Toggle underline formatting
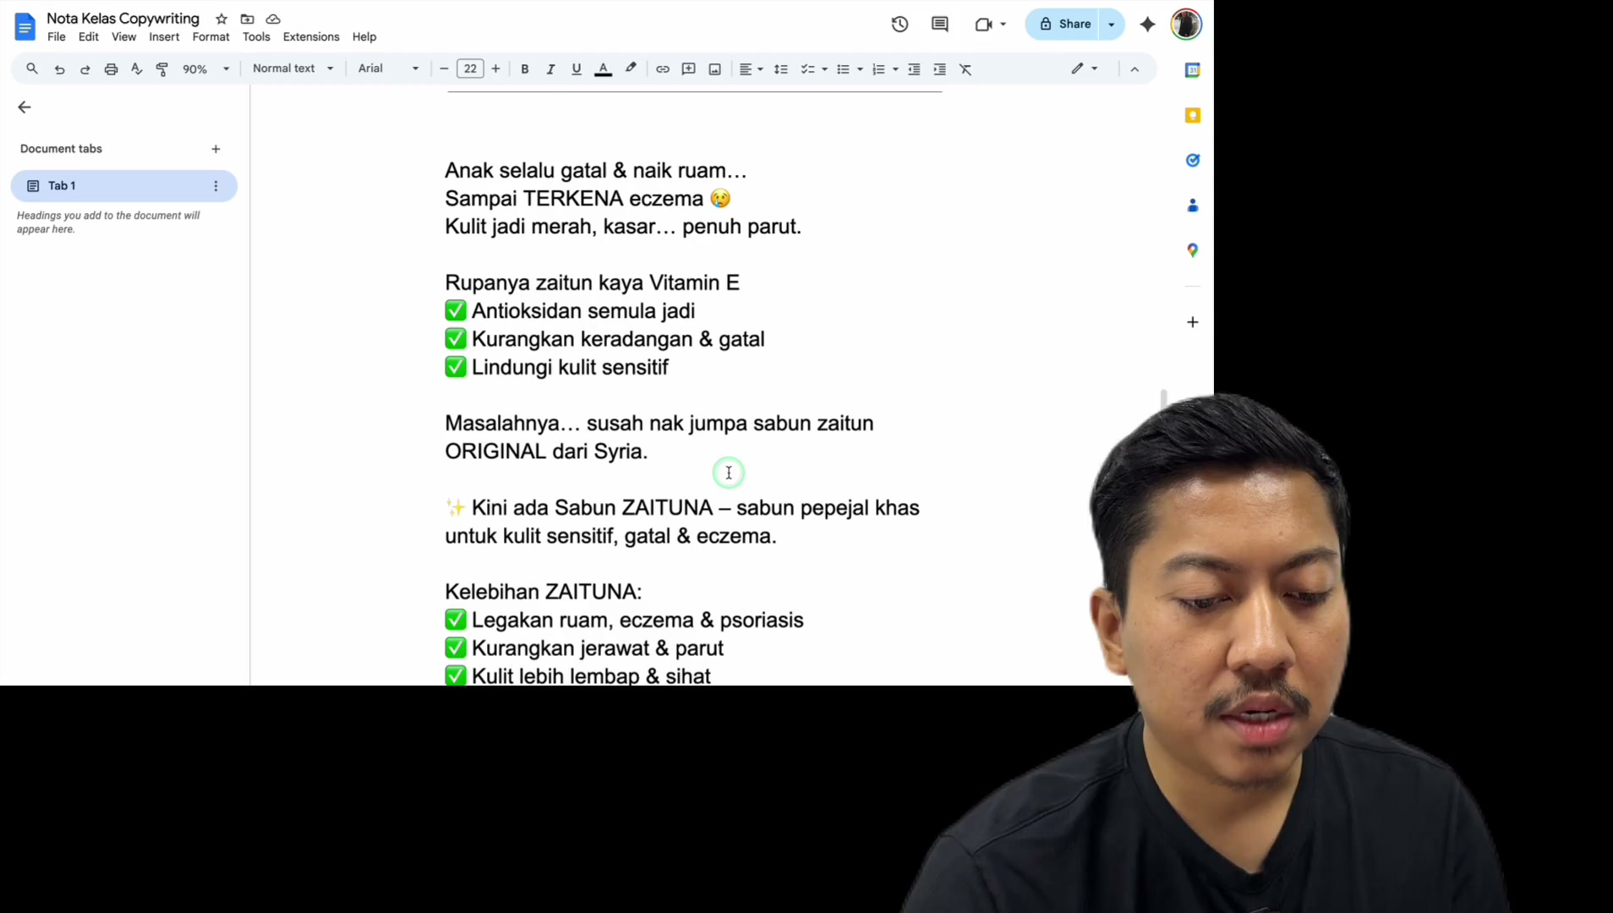The height and width of the screenshot is (913, 1613). [x=577, y=69]
